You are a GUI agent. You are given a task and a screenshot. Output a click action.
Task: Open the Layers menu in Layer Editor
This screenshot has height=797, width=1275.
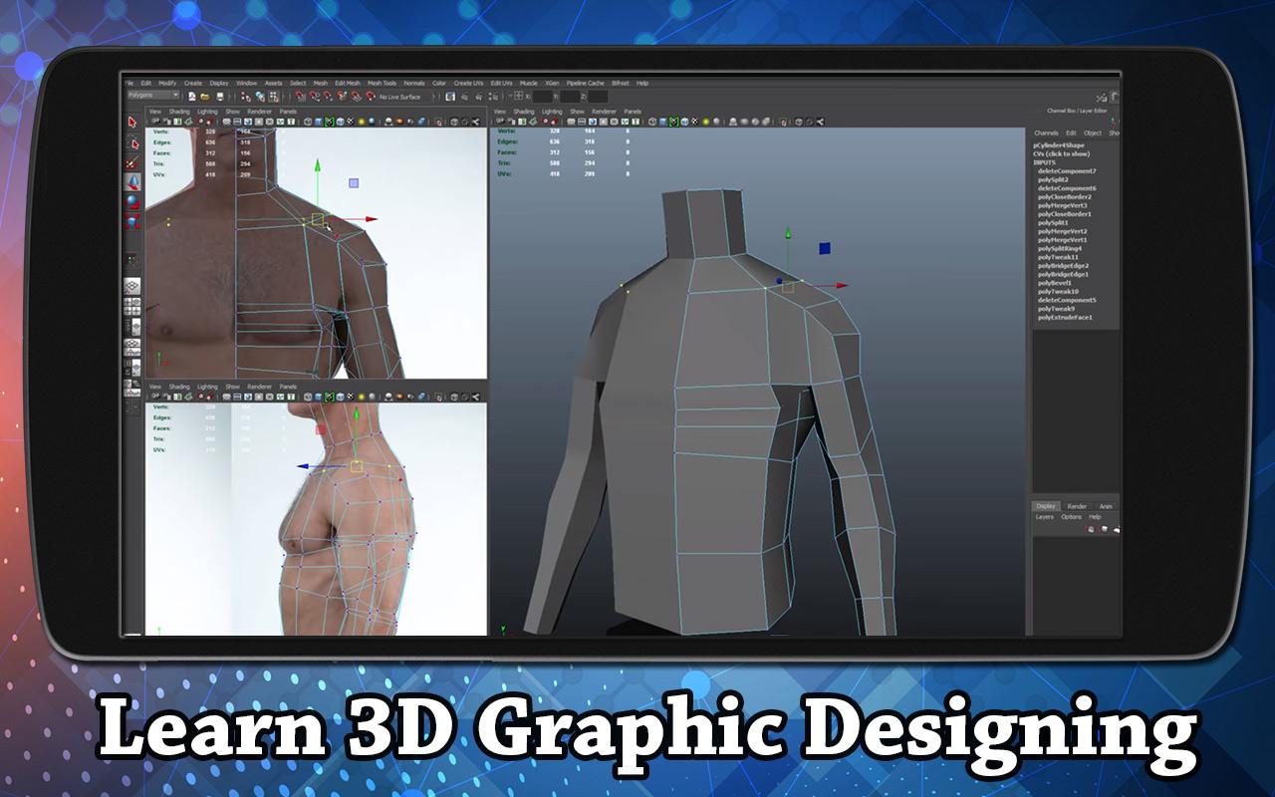pos(1045,517)
